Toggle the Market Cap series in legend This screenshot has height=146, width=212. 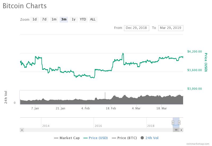click(67, 138)
